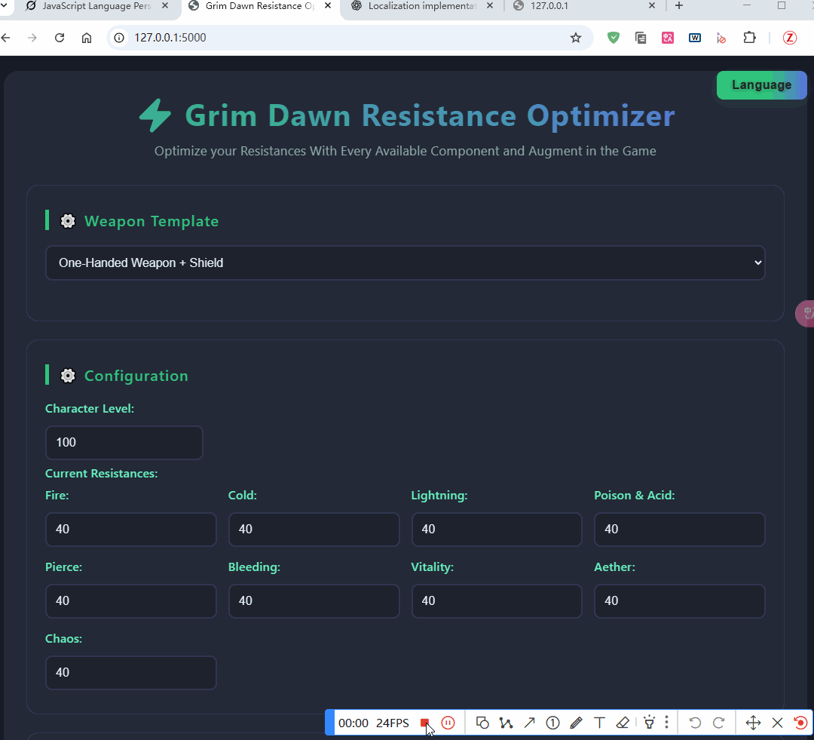Open recorder more options menu
Screen dimensions: 814x740
click(666, 723)
